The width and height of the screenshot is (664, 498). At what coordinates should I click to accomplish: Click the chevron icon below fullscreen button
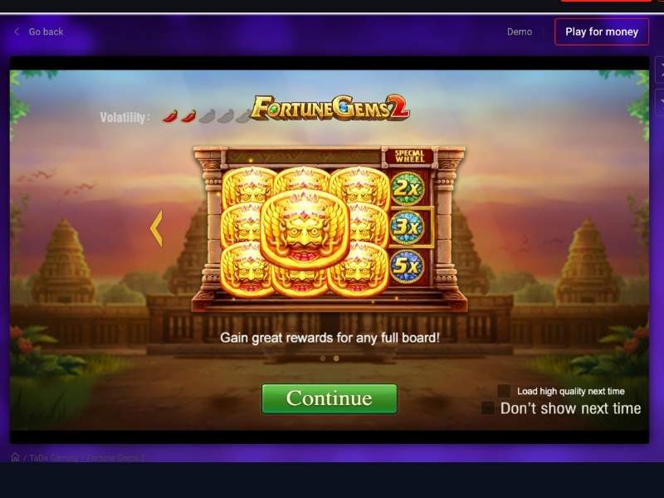click(660, 102)
